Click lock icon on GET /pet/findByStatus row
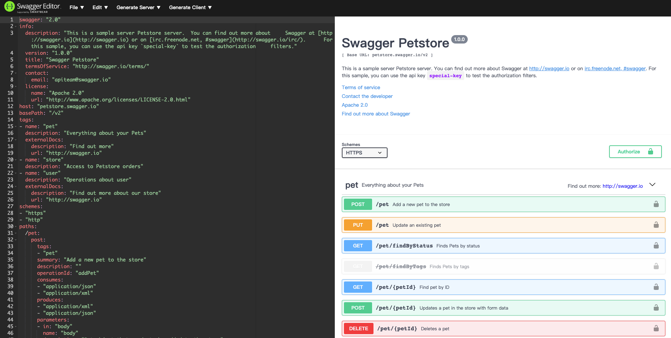 click(x=656, y=245)
